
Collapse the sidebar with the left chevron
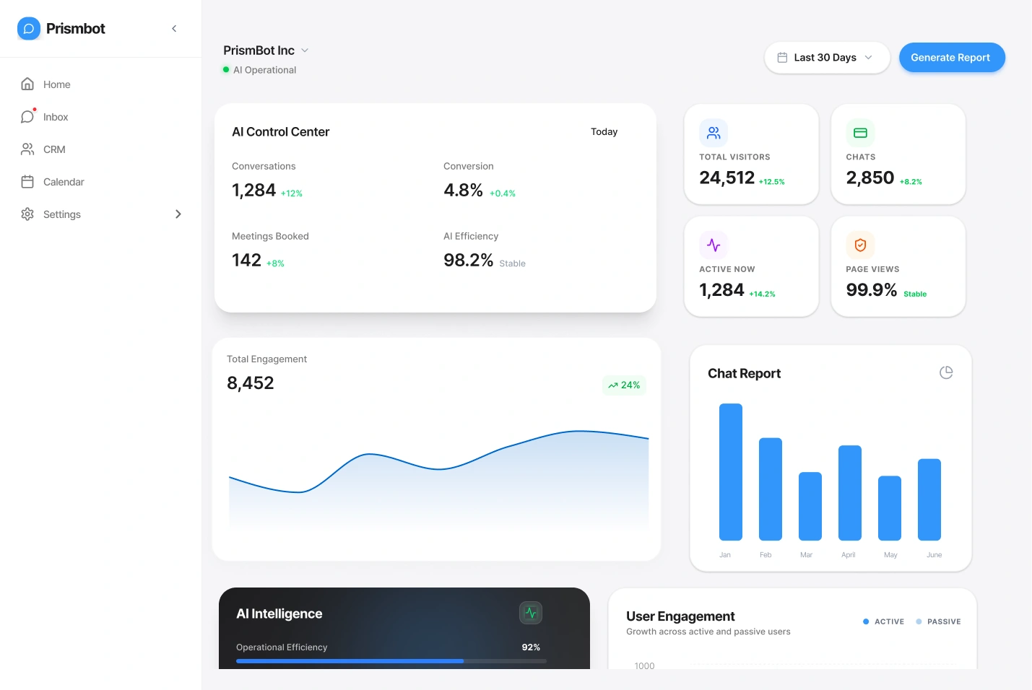tap(174, 28)
